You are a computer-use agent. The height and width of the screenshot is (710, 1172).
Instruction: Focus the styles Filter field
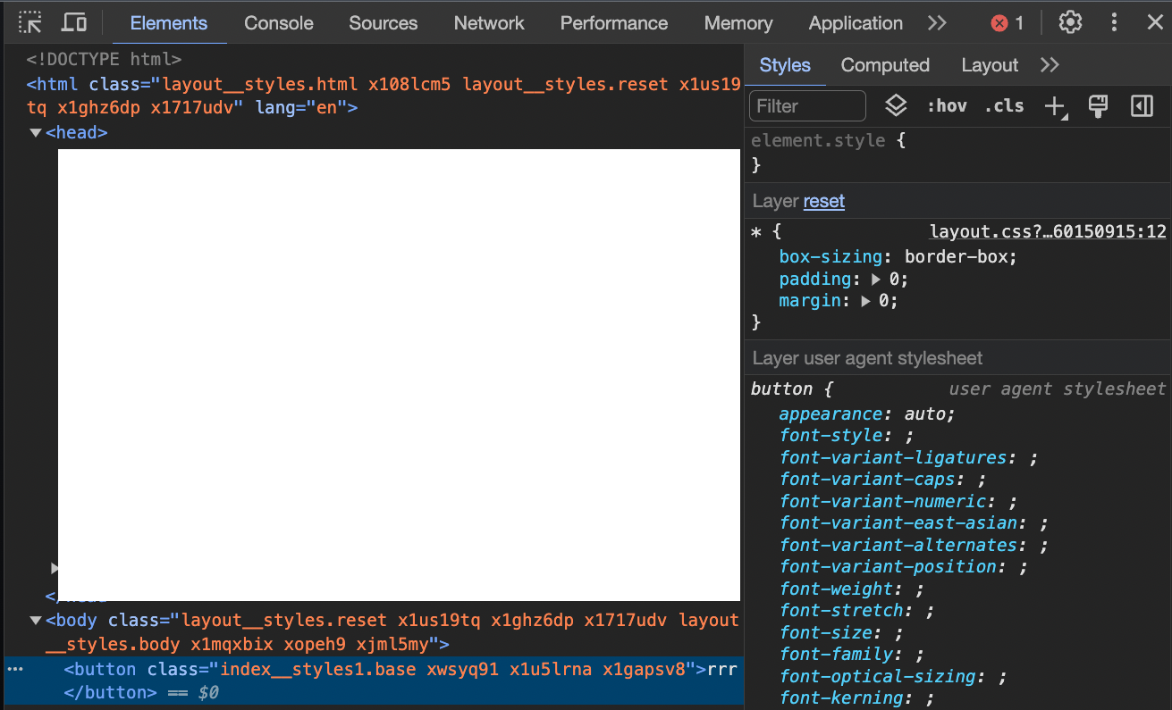coord(808,105)
